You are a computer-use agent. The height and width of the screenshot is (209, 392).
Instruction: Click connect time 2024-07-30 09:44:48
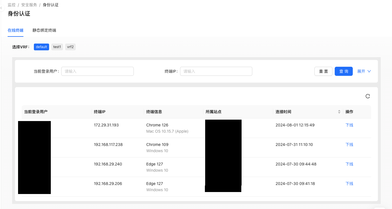point(296,164)
